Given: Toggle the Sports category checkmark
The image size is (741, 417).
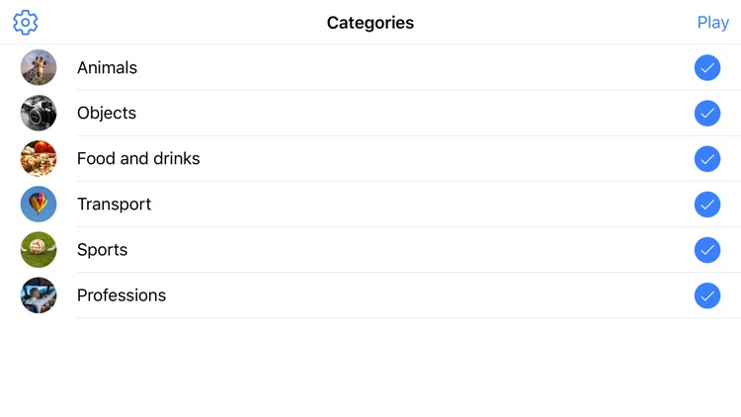Looking at the screenshot, I should (x=706, y=249).
